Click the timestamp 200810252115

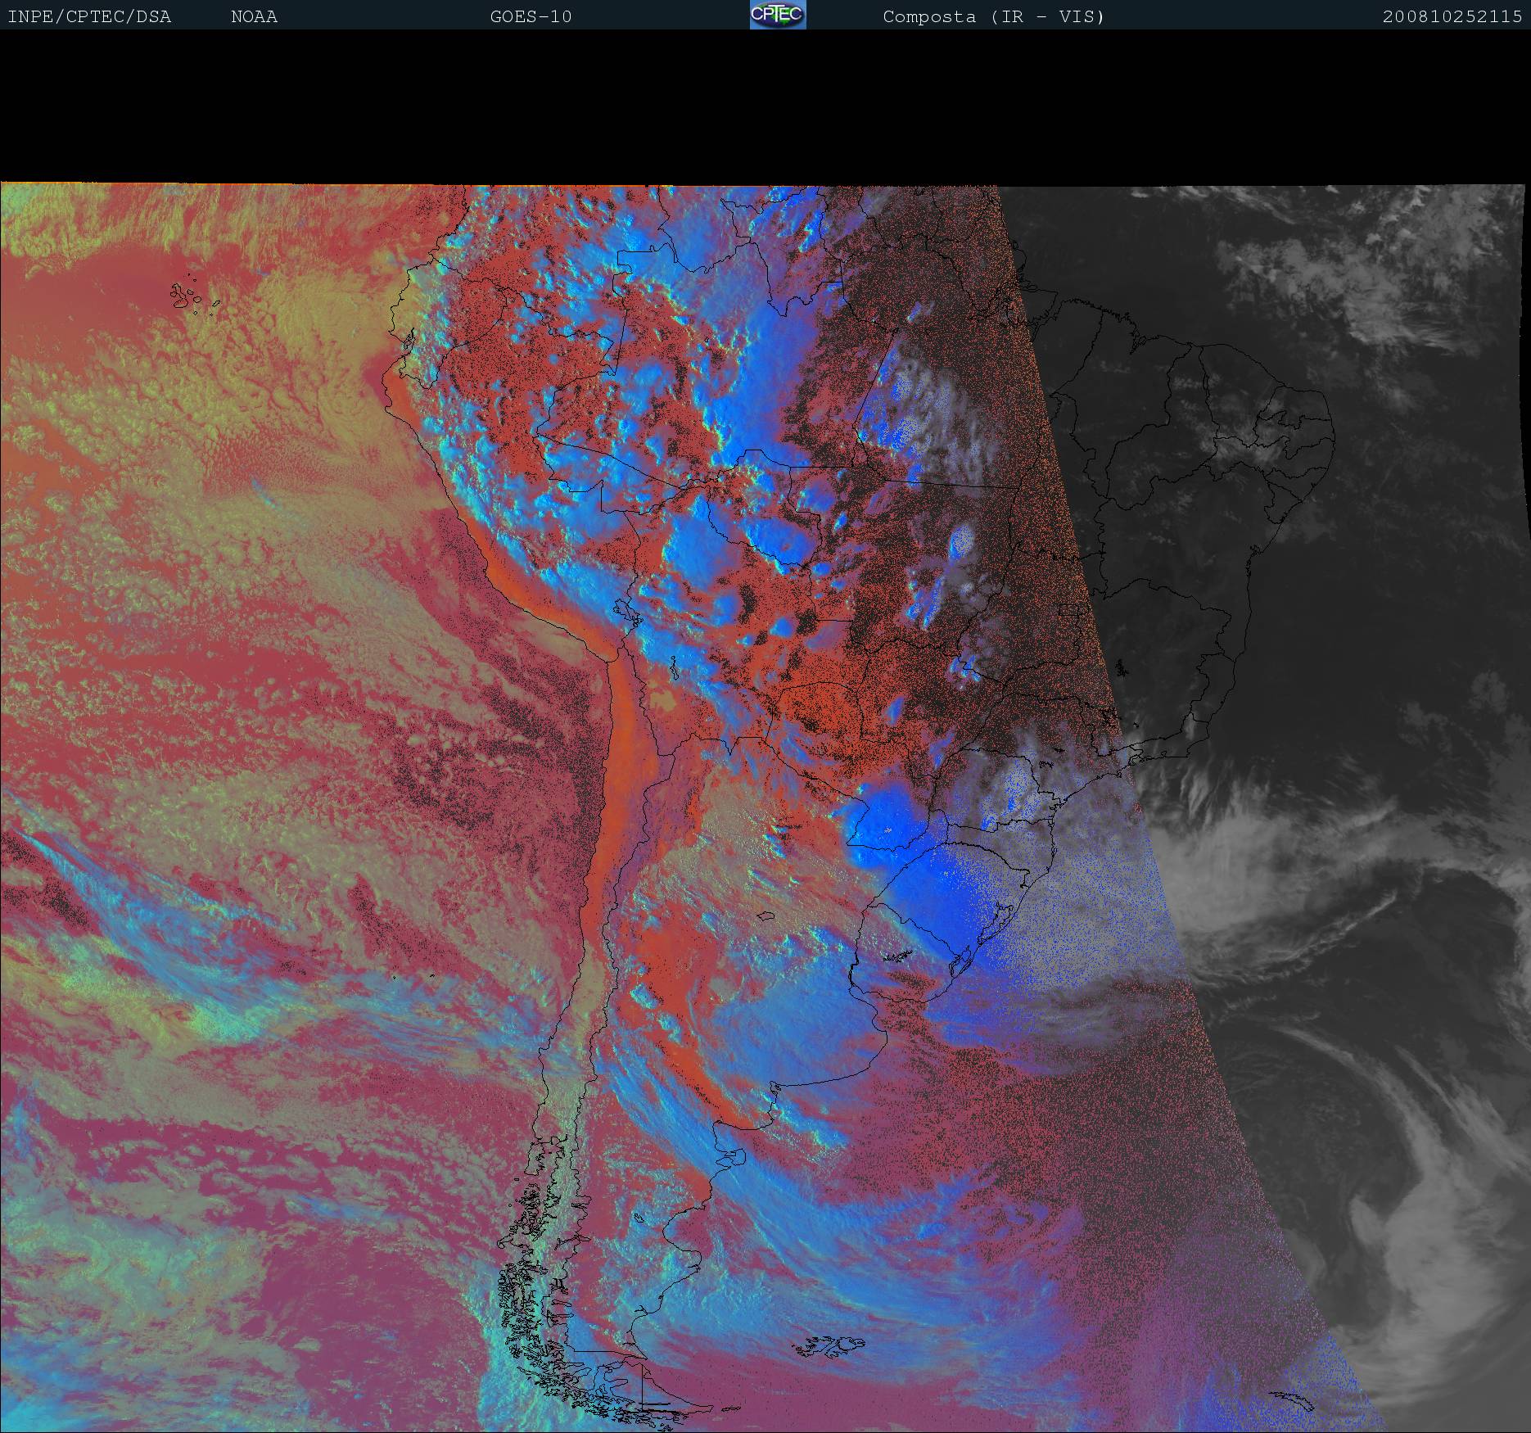(1452, 16)
